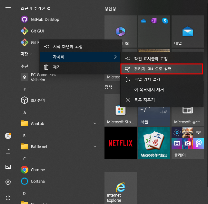Click the arrow beside 자세히
The width and height of the screenshot is (208, 204).
115,57
